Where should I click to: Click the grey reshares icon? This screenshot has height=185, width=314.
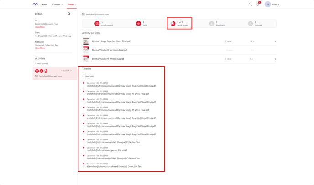pos(251,24)
